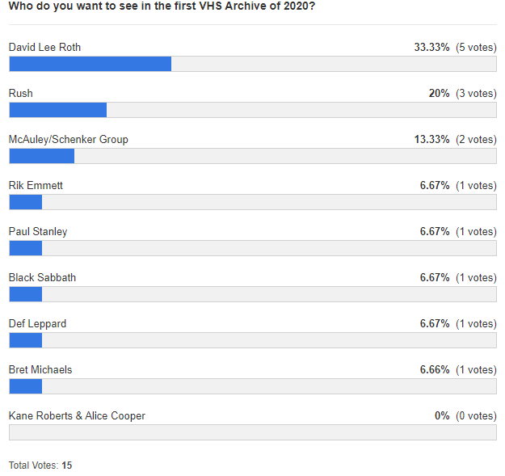The height and width of the screenshot is (476, 505).
Task: Select the Kane Roberts & Alice Cooper label
Action: 77,416
